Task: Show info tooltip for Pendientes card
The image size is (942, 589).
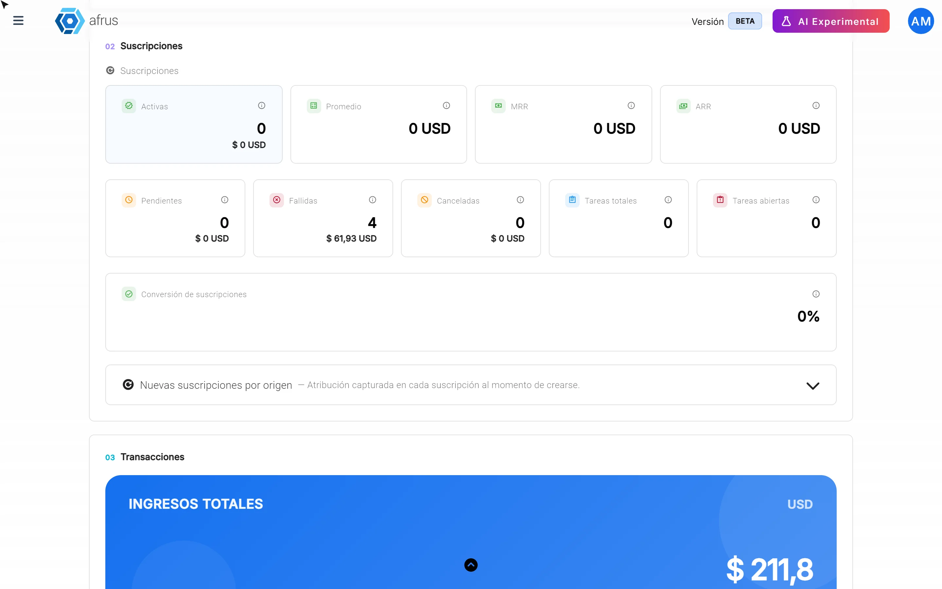Action: click(225, 200)
